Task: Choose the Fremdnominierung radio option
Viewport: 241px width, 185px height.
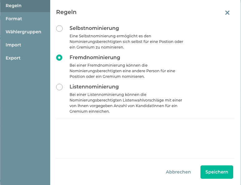Action: [59, 58]
